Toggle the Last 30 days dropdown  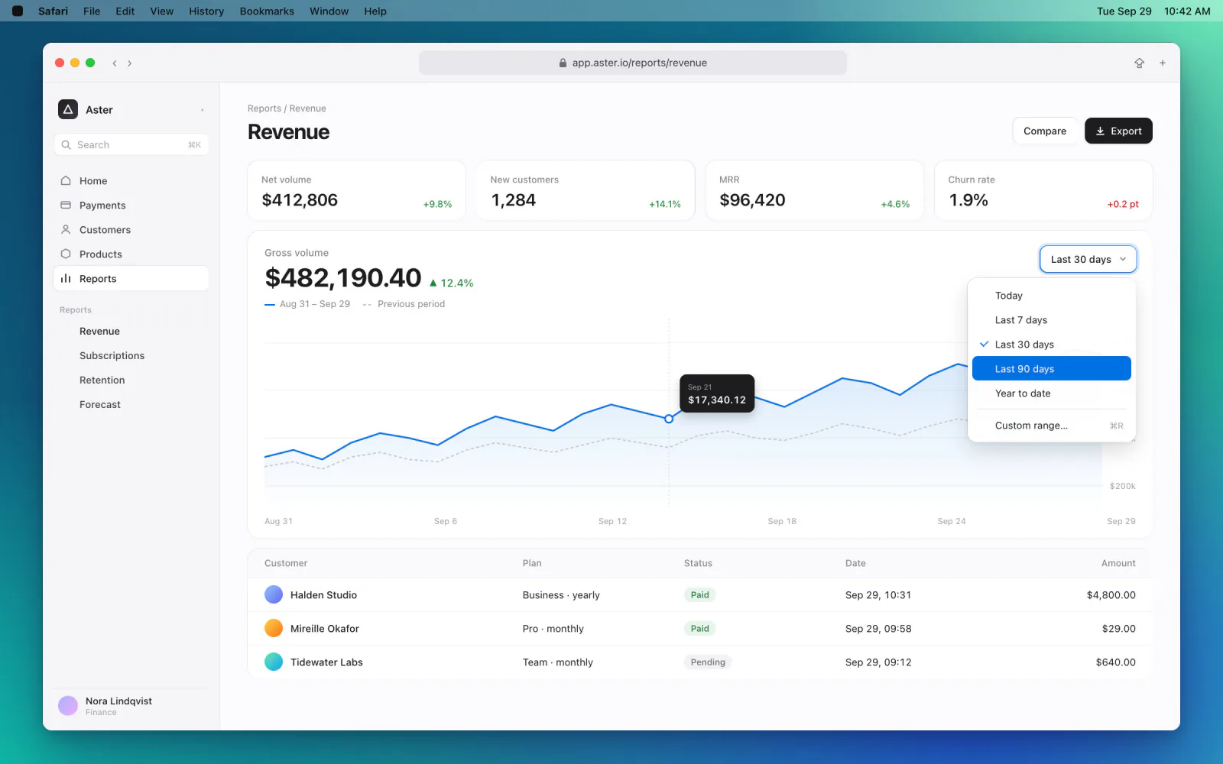(x=1088, y=259)
